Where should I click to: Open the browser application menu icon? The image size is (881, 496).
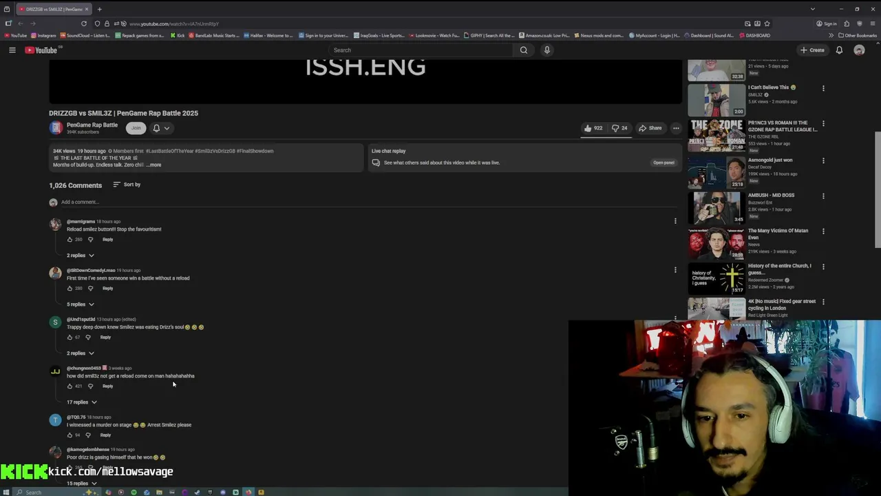pyautogui.click(x=871, y=23)
